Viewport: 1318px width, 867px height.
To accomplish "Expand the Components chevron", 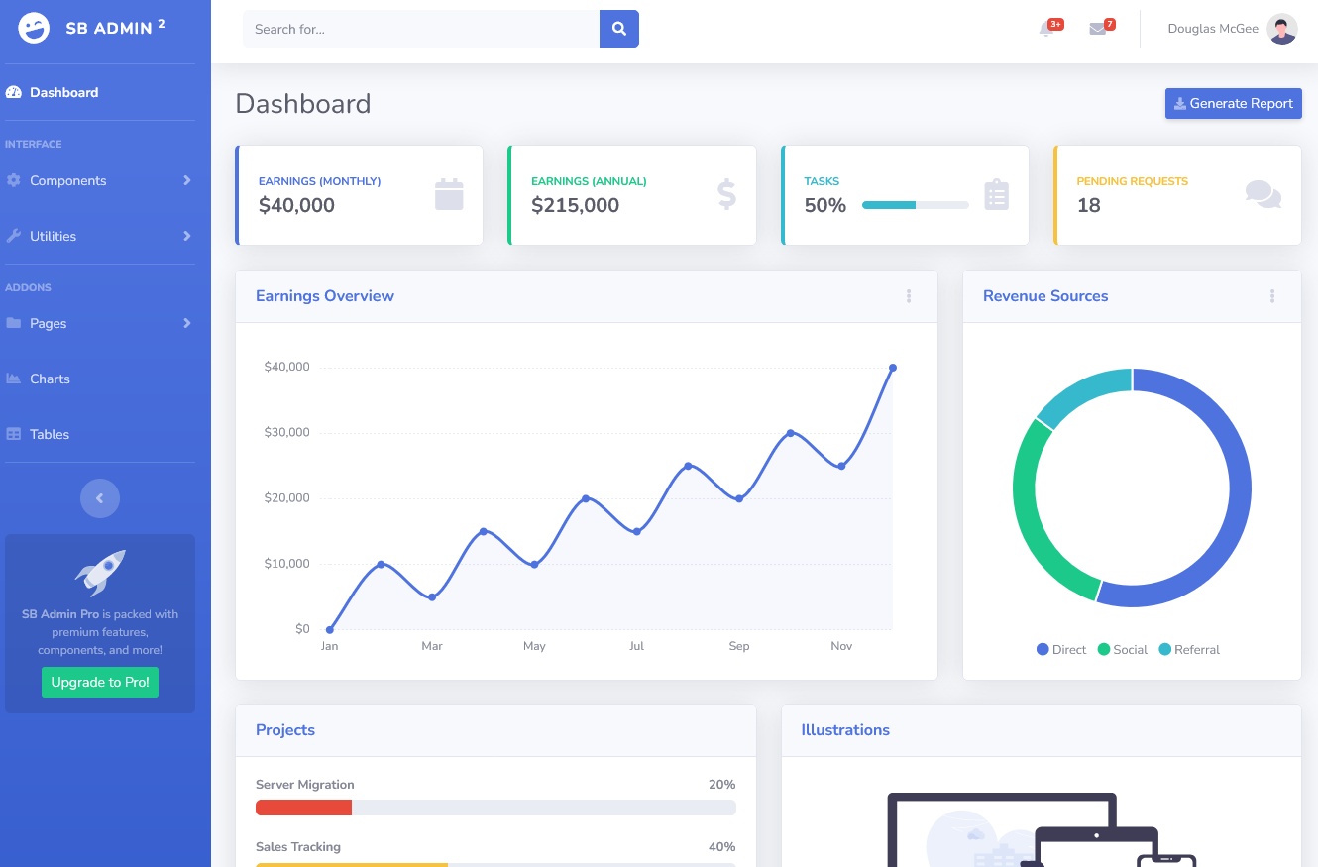I will (x=186, y=180).
